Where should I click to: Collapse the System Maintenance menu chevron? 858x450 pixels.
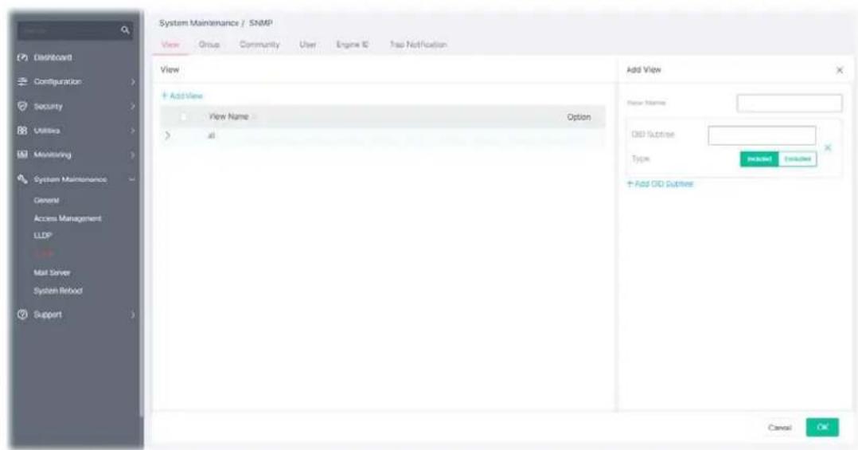[x=132, y=179]
